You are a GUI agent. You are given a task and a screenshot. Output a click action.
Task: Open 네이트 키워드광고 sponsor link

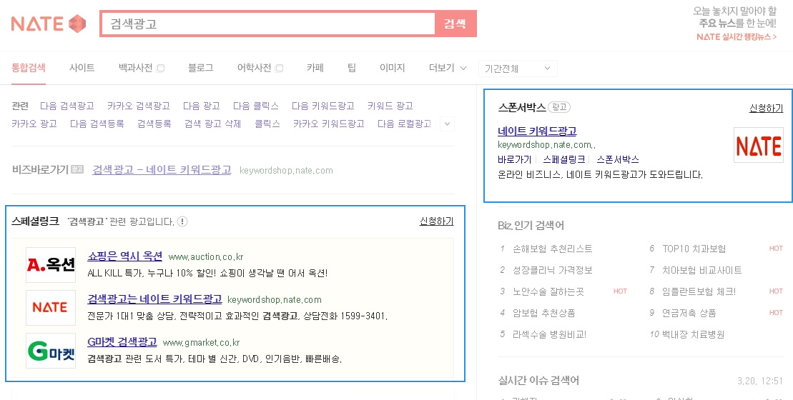537,131
